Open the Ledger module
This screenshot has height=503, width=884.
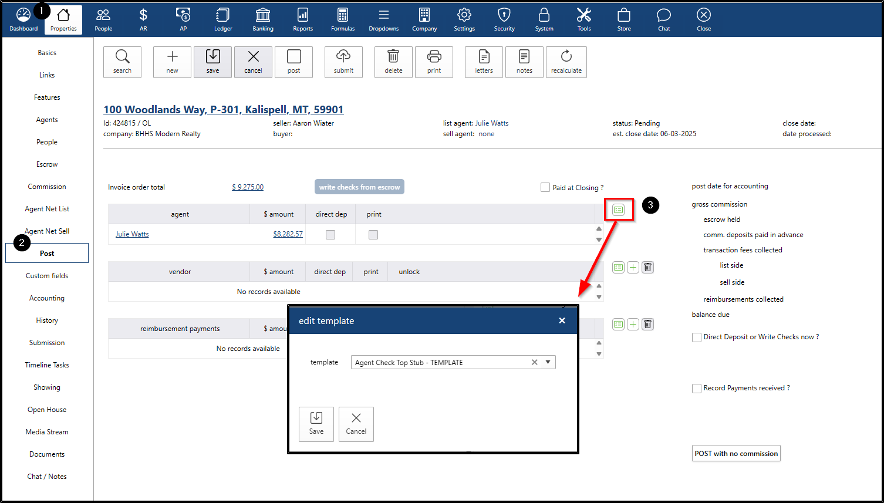click(223, 20)
